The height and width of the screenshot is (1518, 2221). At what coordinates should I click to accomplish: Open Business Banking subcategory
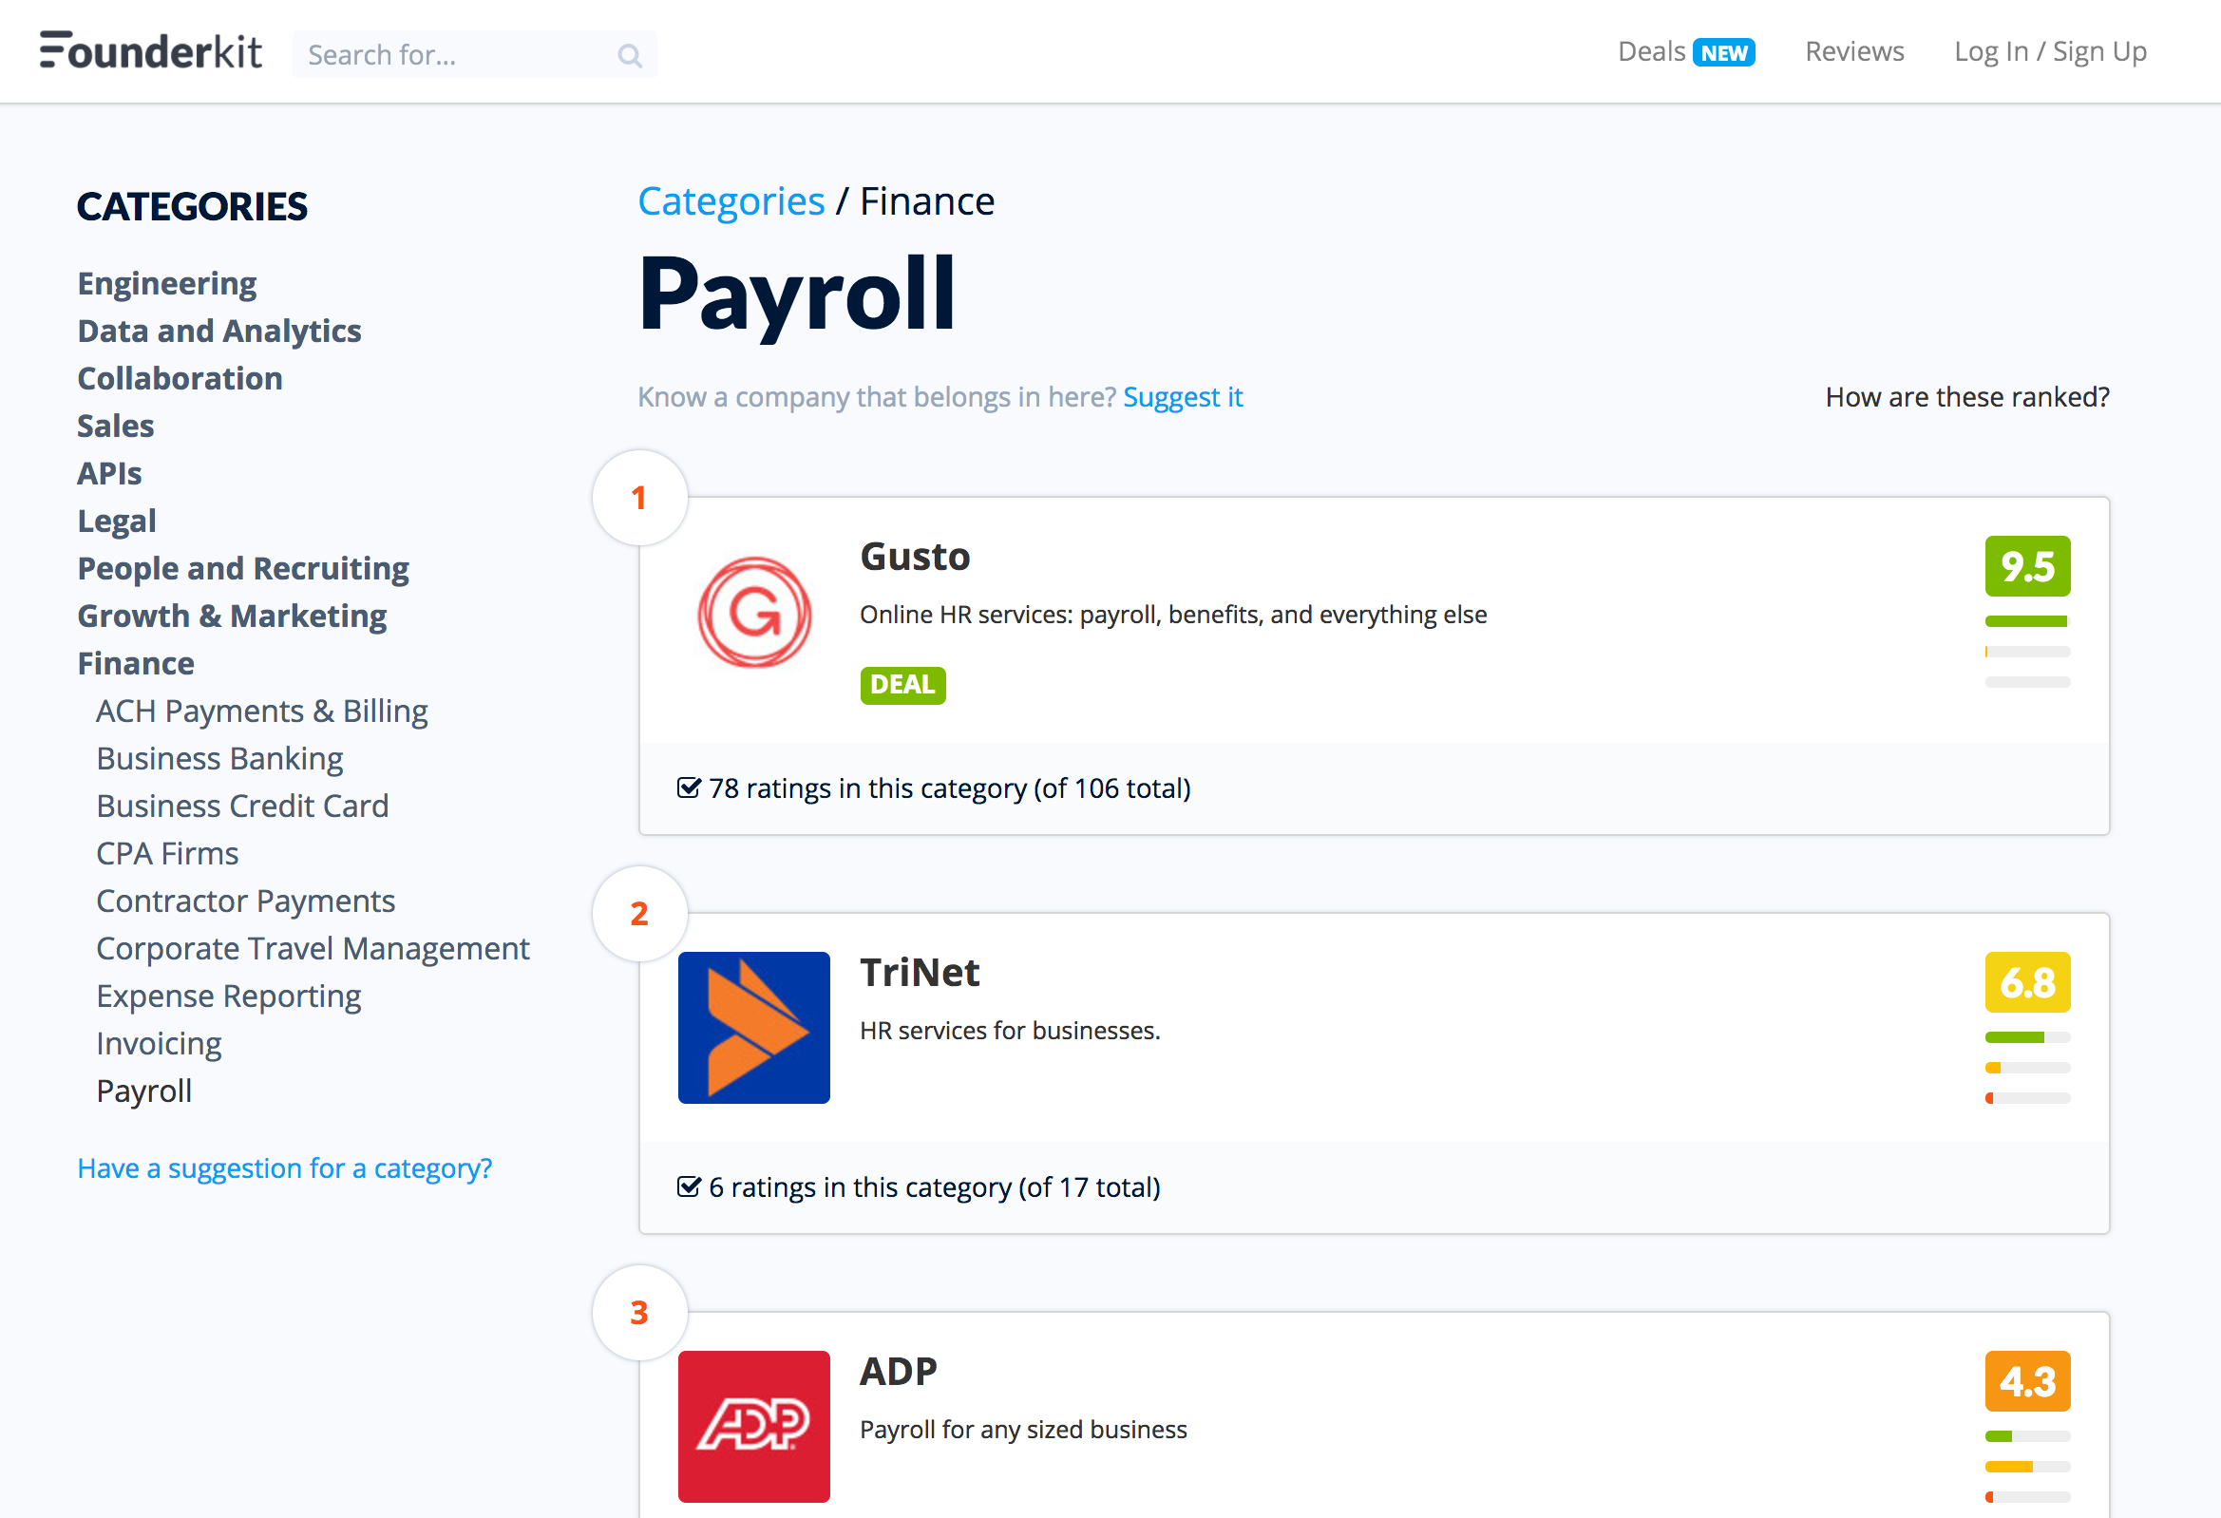[219, 759]
